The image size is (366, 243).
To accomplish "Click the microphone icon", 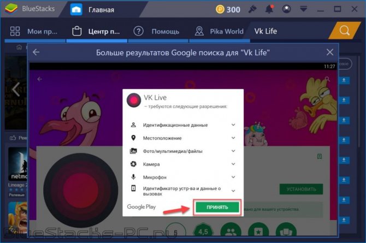I will [x=133, y=177].
